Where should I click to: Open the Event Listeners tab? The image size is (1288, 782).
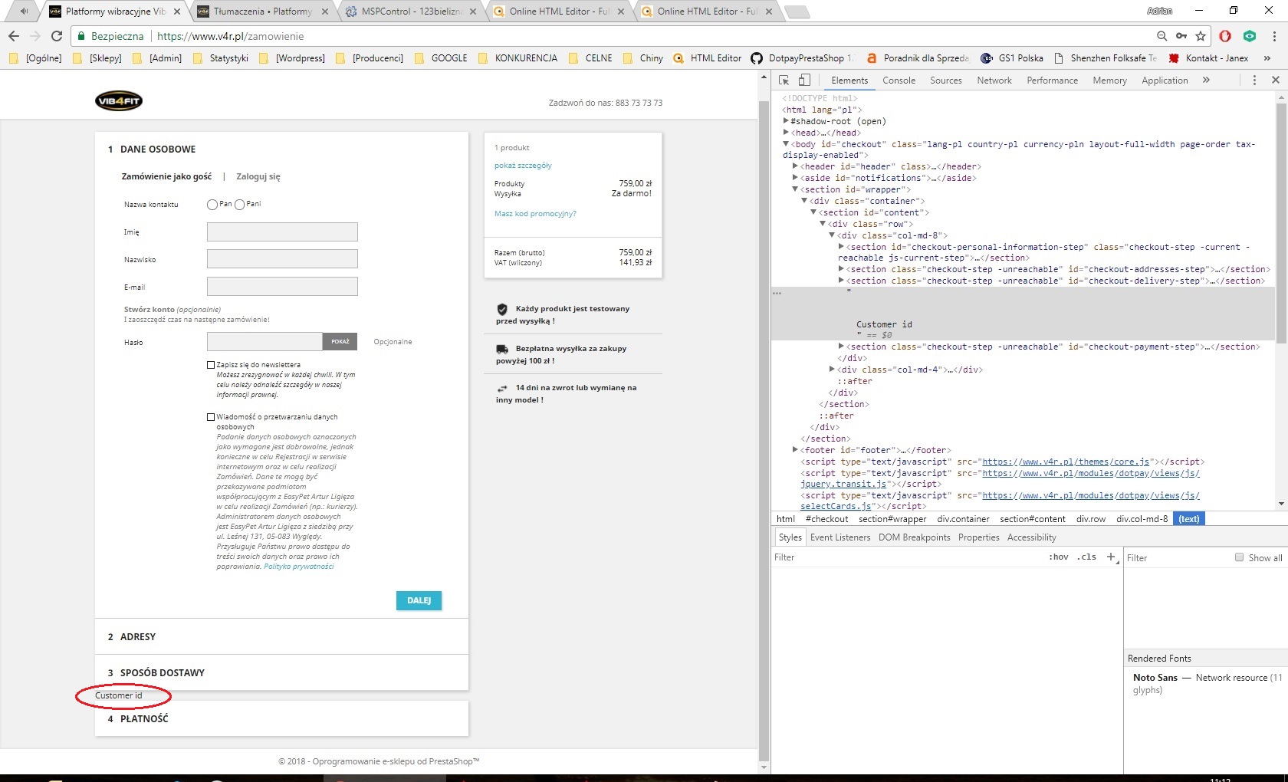click(840, 537)
